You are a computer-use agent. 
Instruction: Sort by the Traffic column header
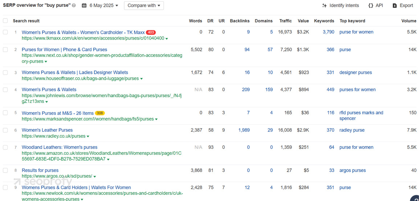coord(286,21)
